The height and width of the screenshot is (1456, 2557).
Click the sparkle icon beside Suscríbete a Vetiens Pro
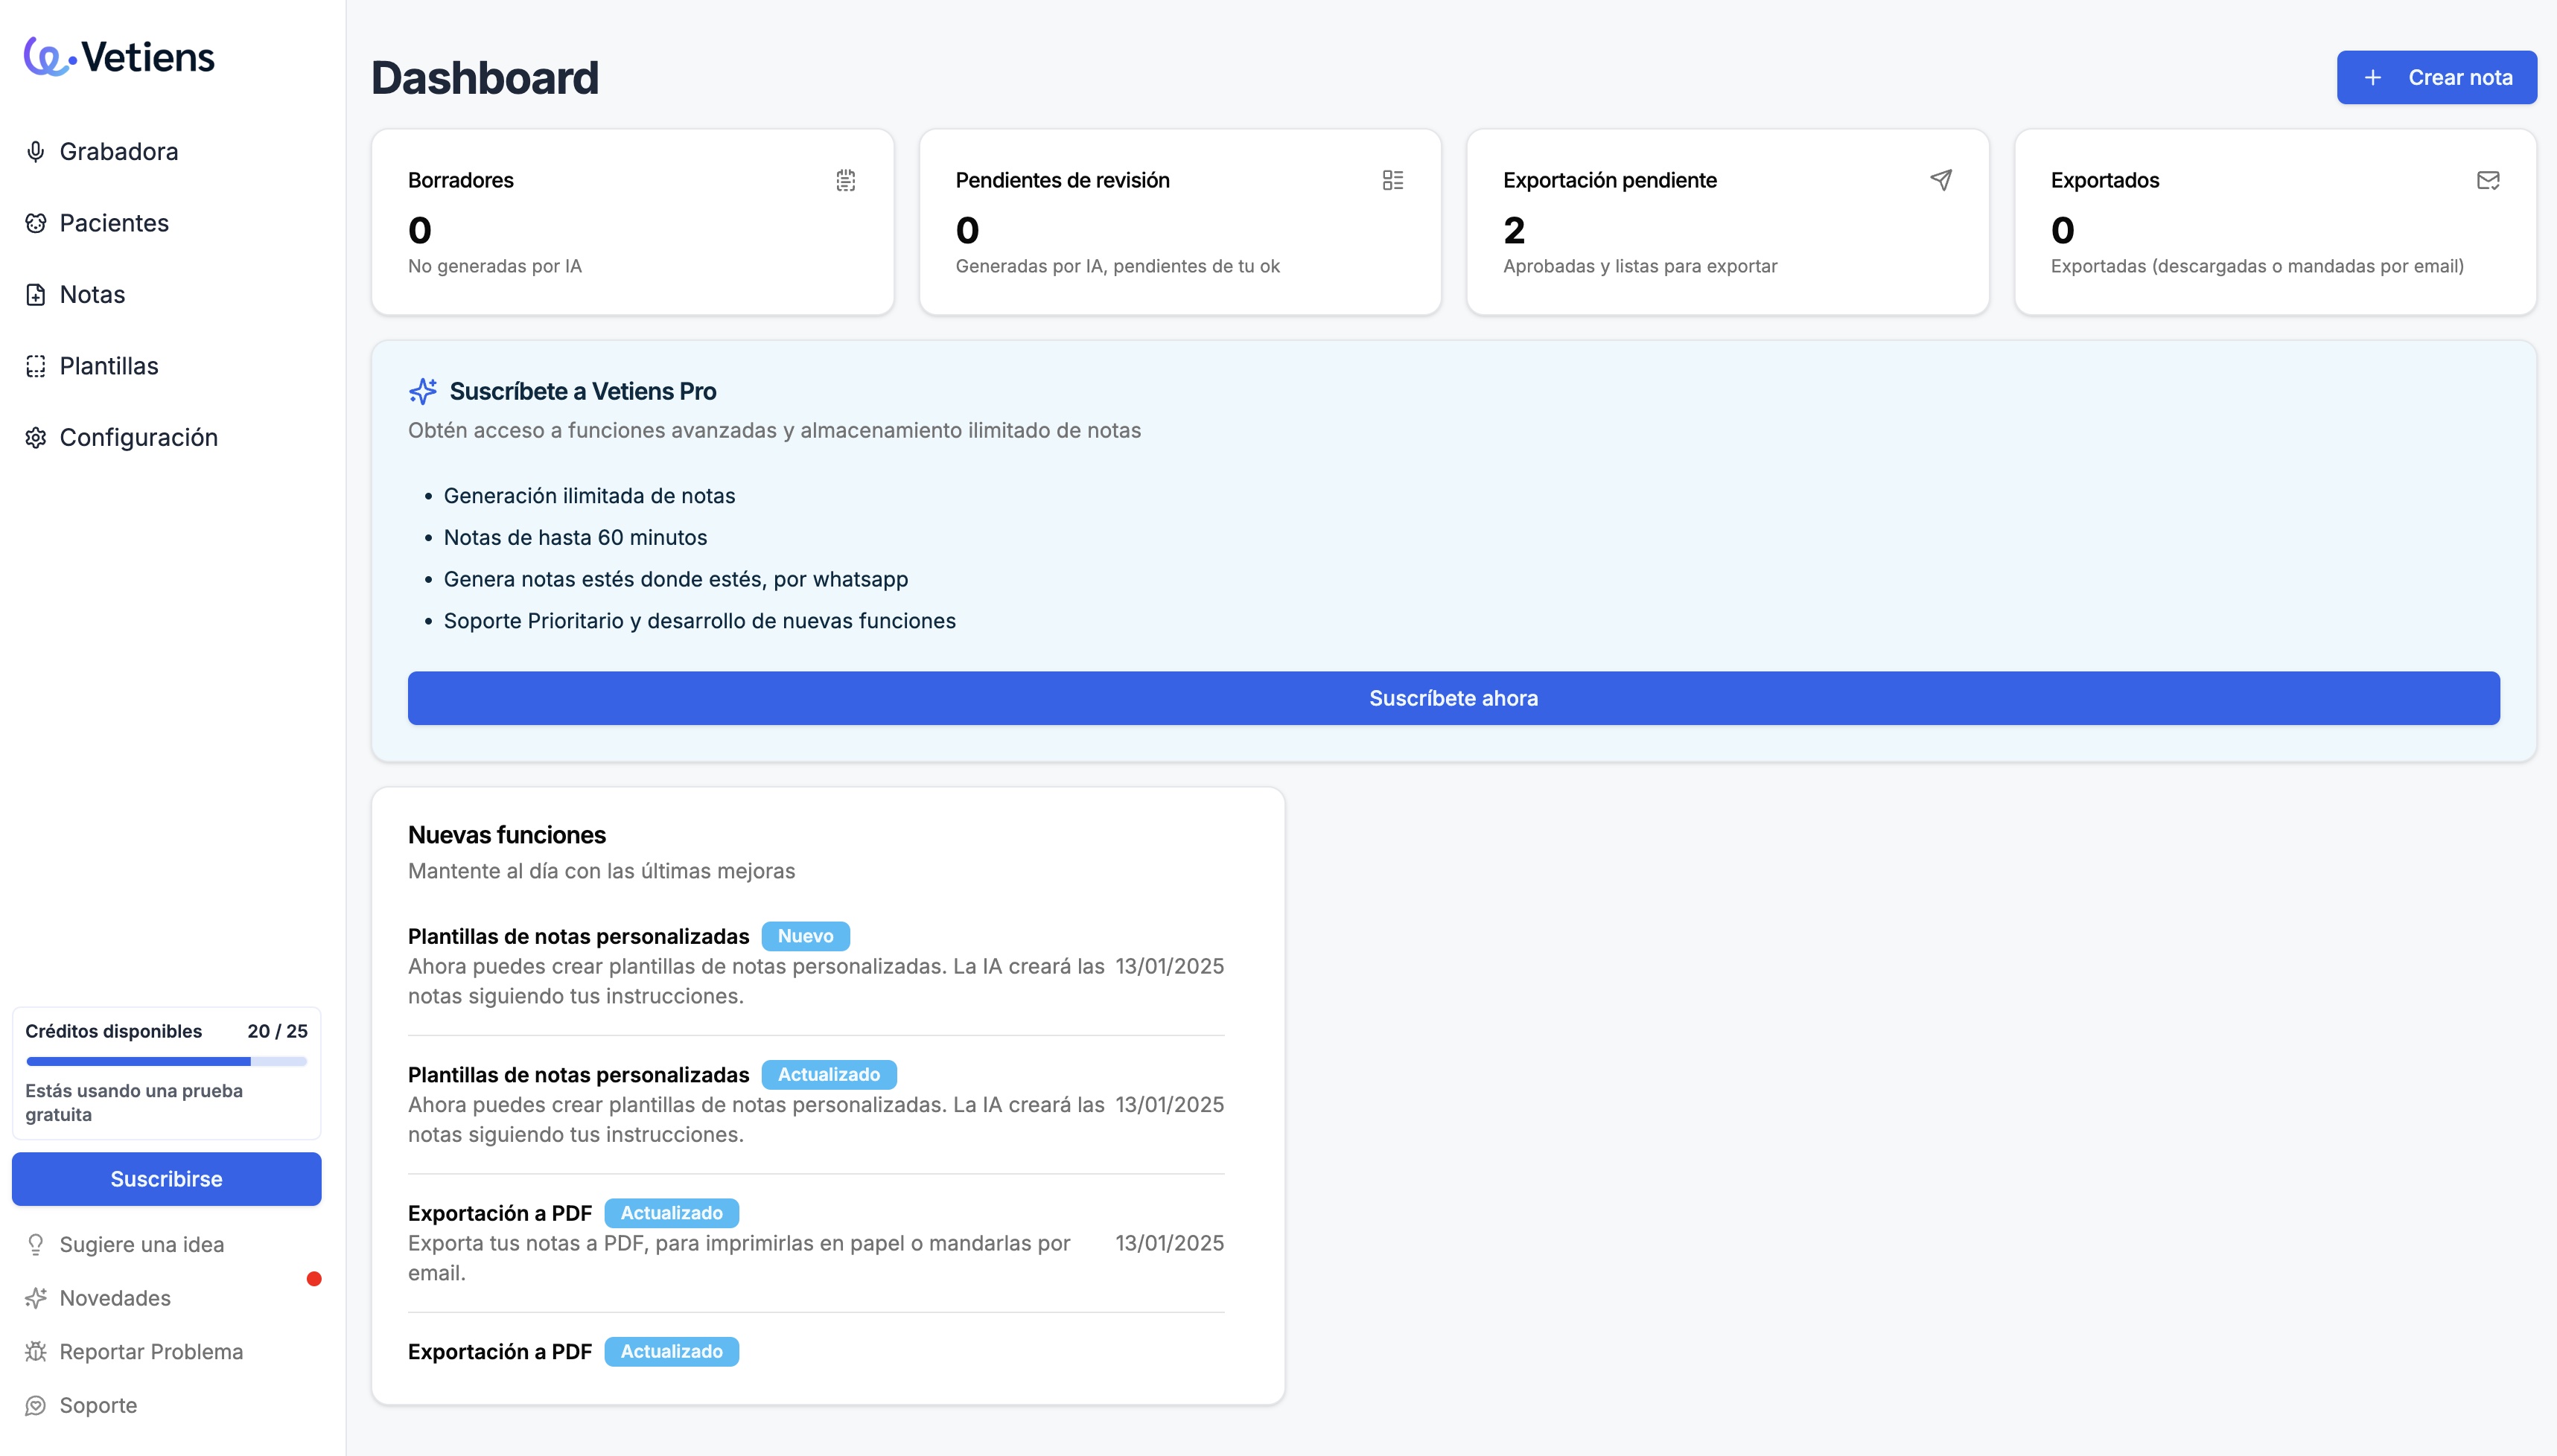point(423,391)
